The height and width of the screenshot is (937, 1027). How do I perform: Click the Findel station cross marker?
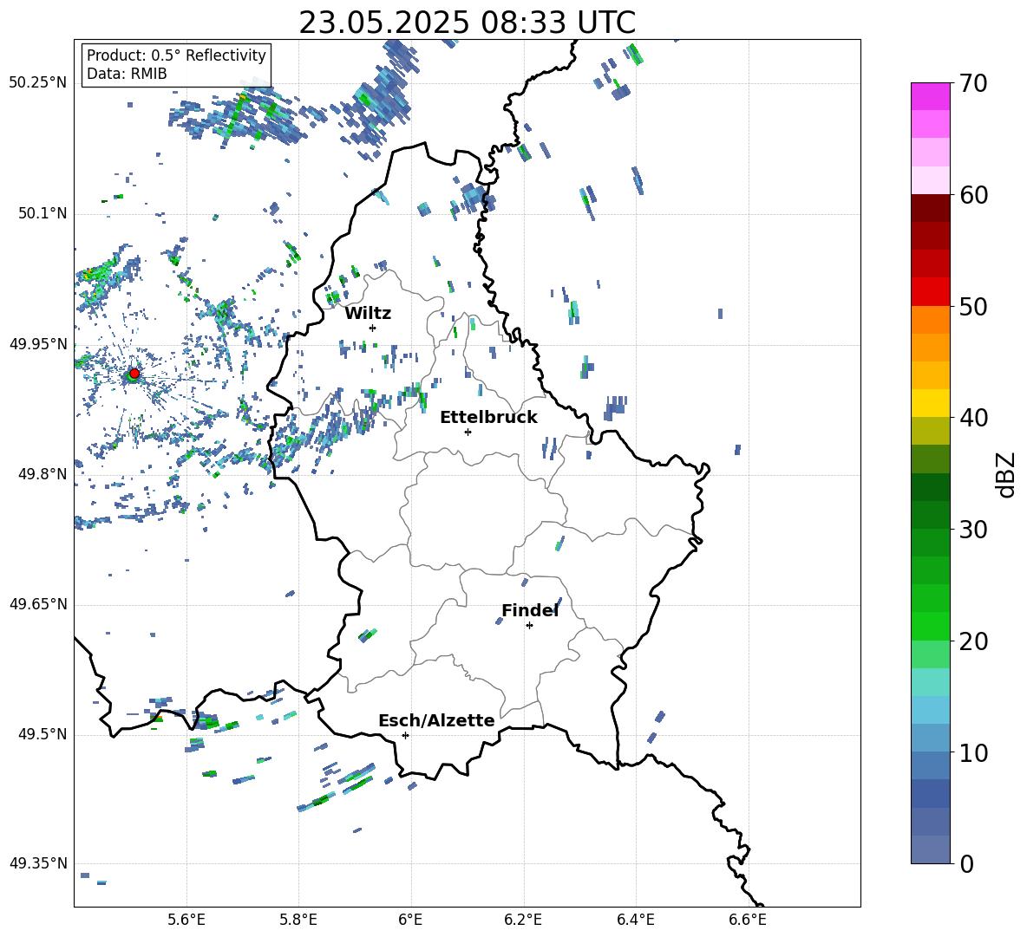coord(529,625)
